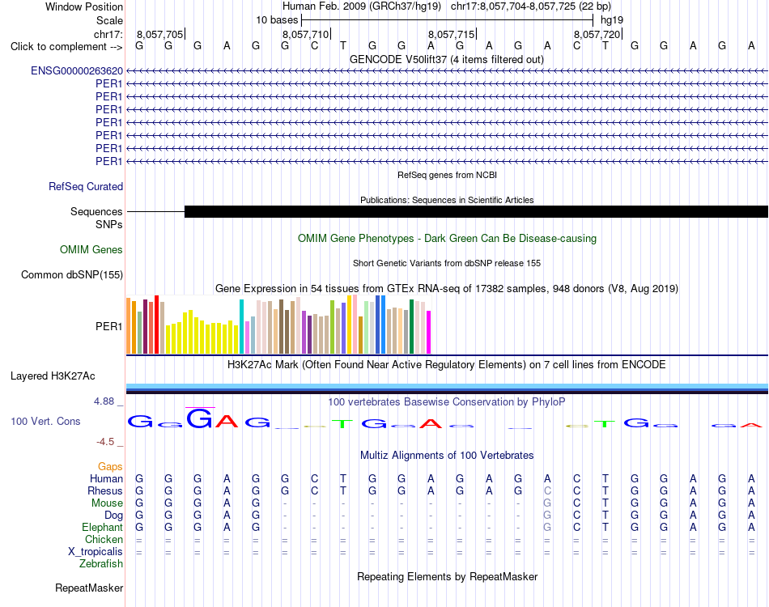
Task: Click Basewise Conservation by PhyloP title
Action: 447,402
